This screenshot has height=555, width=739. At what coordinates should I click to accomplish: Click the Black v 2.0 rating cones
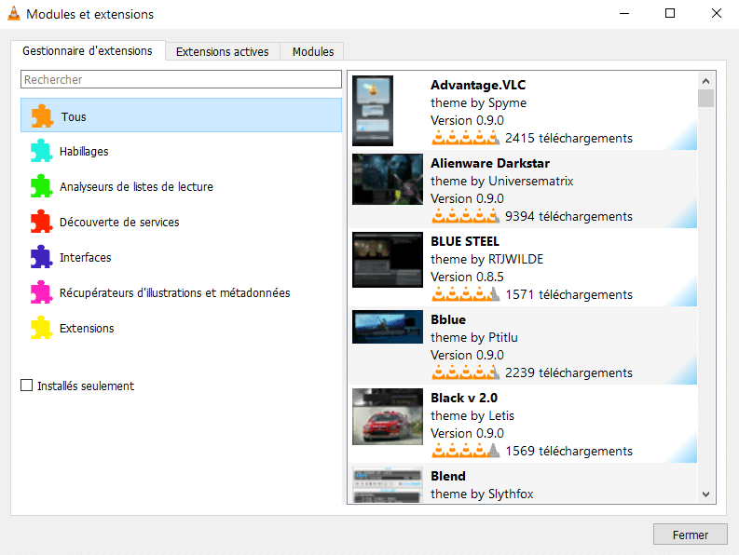[x=465, y=451]
